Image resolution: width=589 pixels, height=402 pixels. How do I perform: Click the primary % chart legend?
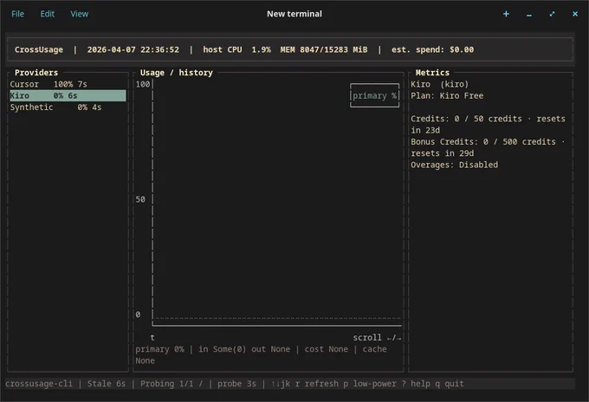pos(374,96)
